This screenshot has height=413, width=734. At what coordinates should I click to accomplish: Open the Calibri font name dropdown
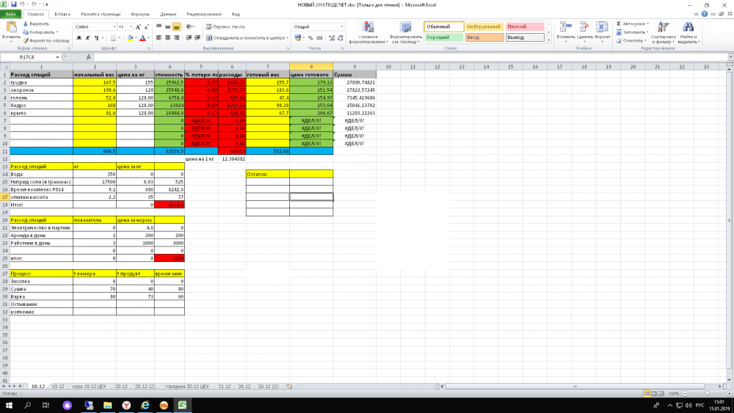pos(113,26)
